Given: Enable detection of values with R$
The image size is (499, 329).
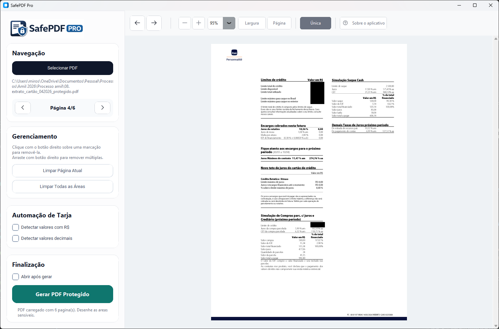Looking at the screenshot, I should pyautogui.click(x=15, y=227).
